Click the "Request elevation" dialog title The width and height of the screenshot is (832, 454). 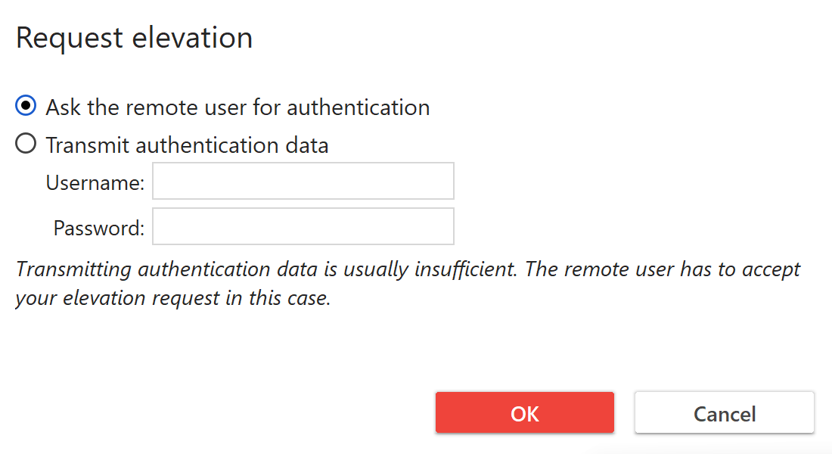point(133,36)
